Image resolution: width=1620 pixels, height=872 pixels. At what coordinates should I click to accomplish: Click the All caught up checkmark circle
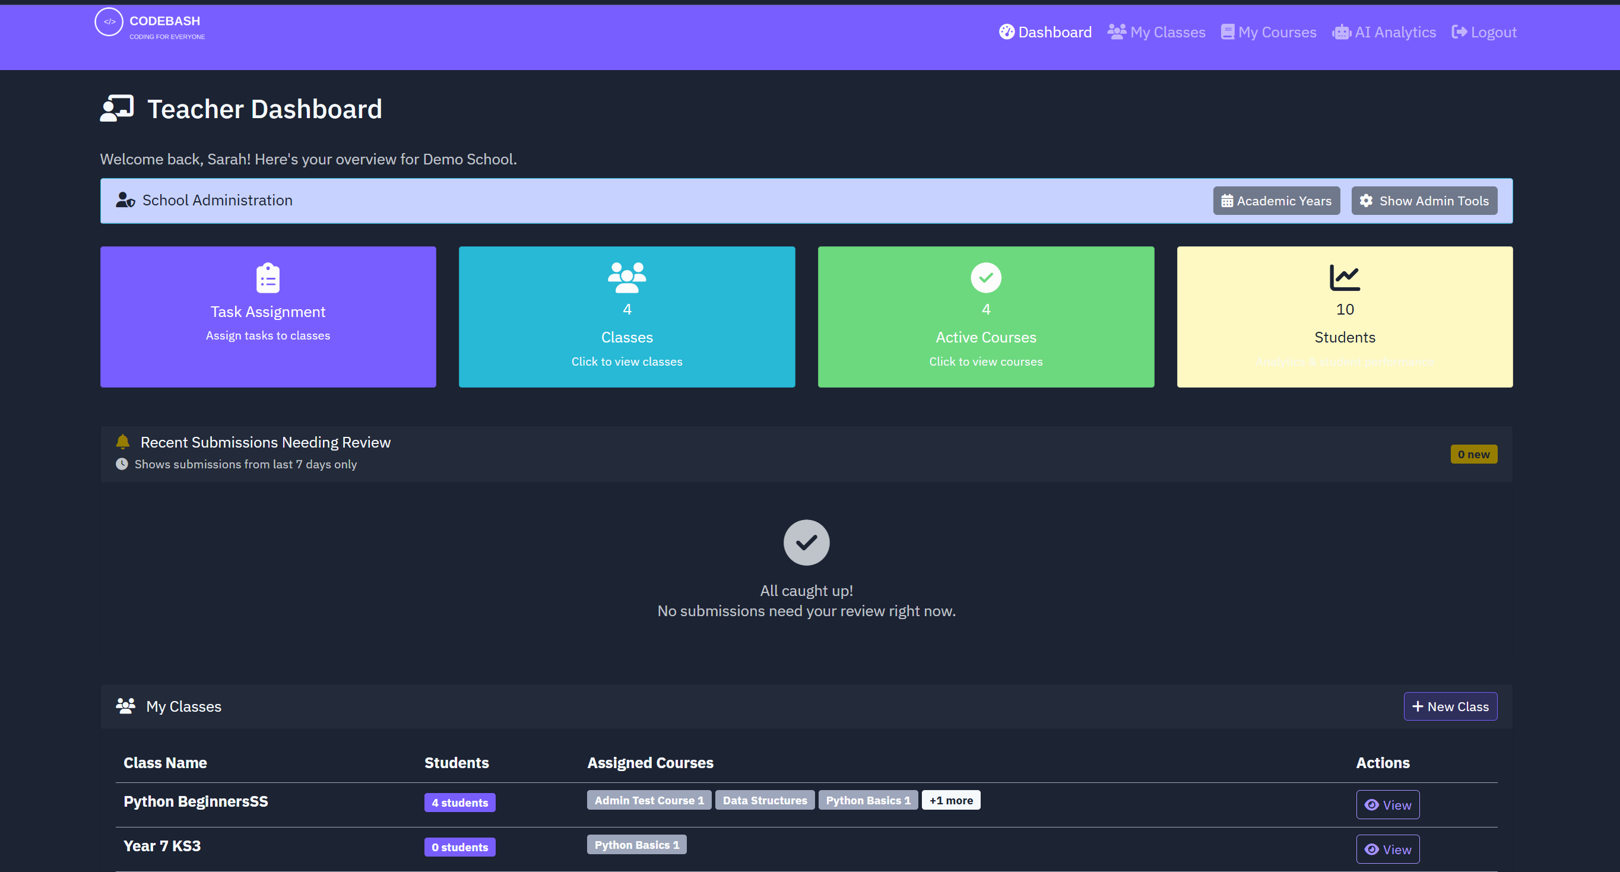(x=806, y=543)
